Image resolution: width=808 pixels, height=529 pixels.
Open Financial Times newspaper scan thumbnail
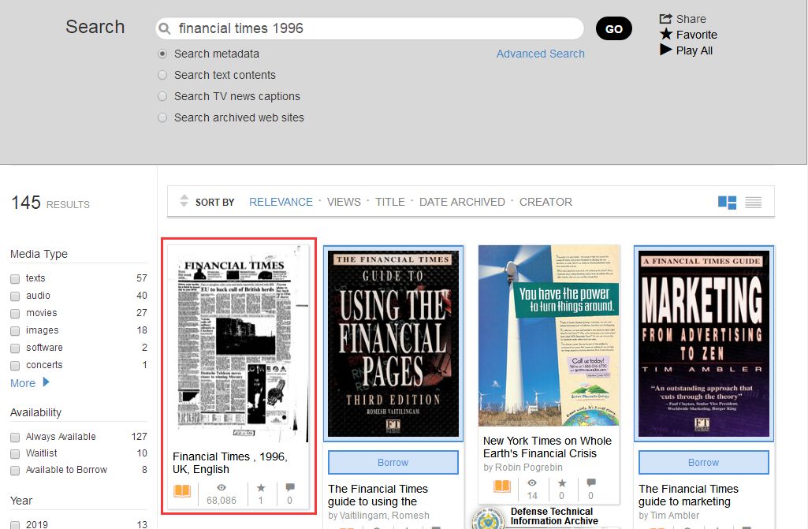[239, 344]
